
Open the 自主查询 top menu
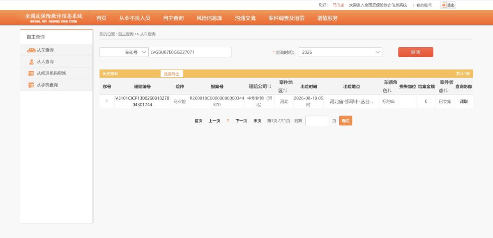173,18
